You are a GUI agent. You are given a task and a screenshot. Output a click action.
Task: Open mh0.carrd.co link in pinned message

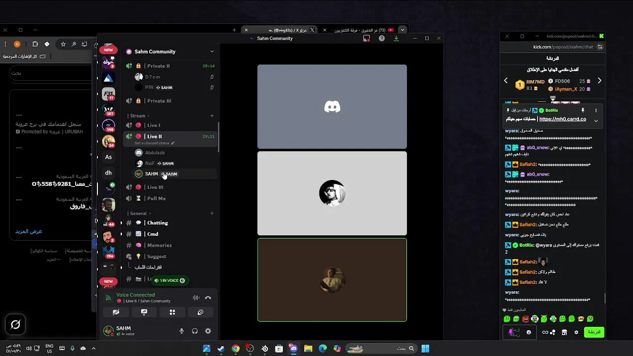tap(562, 119)
